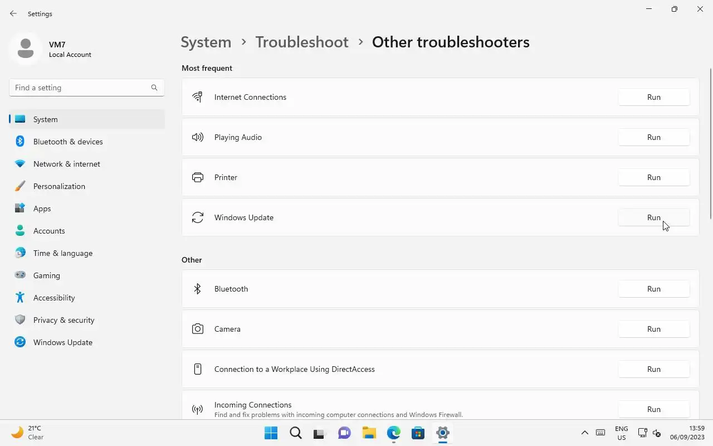Run the Bluetooth troubleshooter

654,289
